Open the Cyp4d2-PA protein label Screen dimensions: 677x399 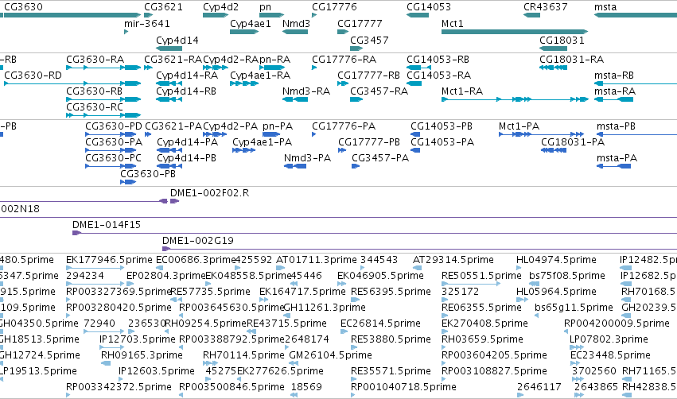click(230, 126)
